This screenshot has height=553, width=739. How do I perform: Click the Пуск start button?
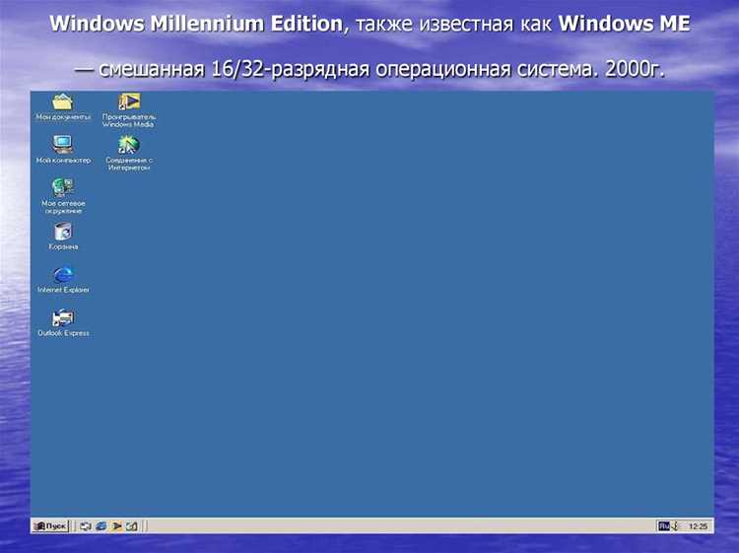50,525
